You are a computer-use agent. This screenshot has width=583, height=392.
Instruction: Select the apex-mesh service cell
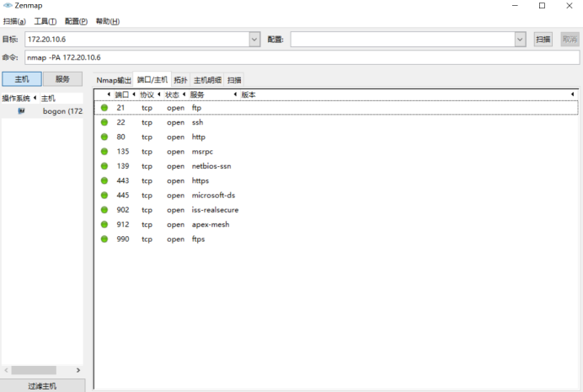pos(211,224)
